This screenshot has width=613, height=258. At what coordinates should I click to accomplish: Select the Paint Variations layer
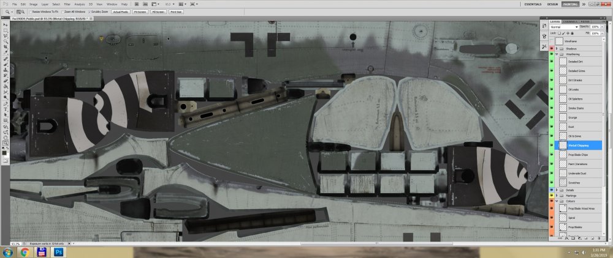(x=579, y=164)
